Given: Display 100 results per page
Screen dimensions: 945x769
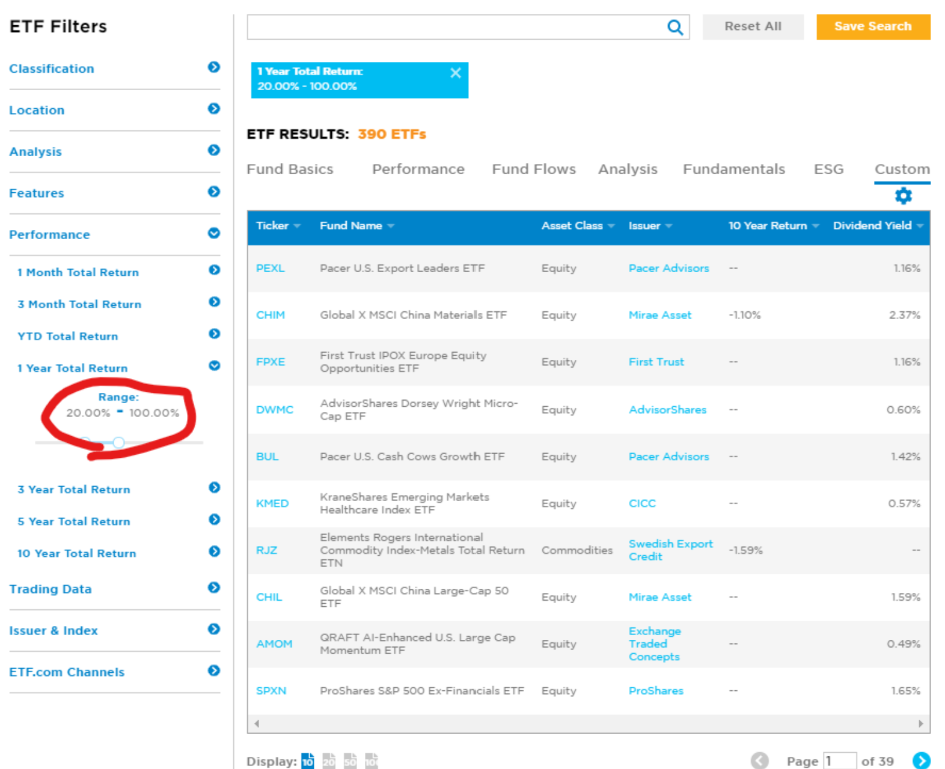Looking at the screenshot, I should click(372, 761).
